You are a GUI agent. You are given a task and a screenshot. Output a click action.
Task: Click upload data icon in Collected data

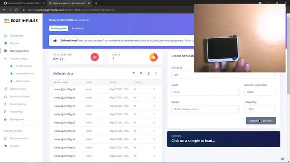point(149,73)
